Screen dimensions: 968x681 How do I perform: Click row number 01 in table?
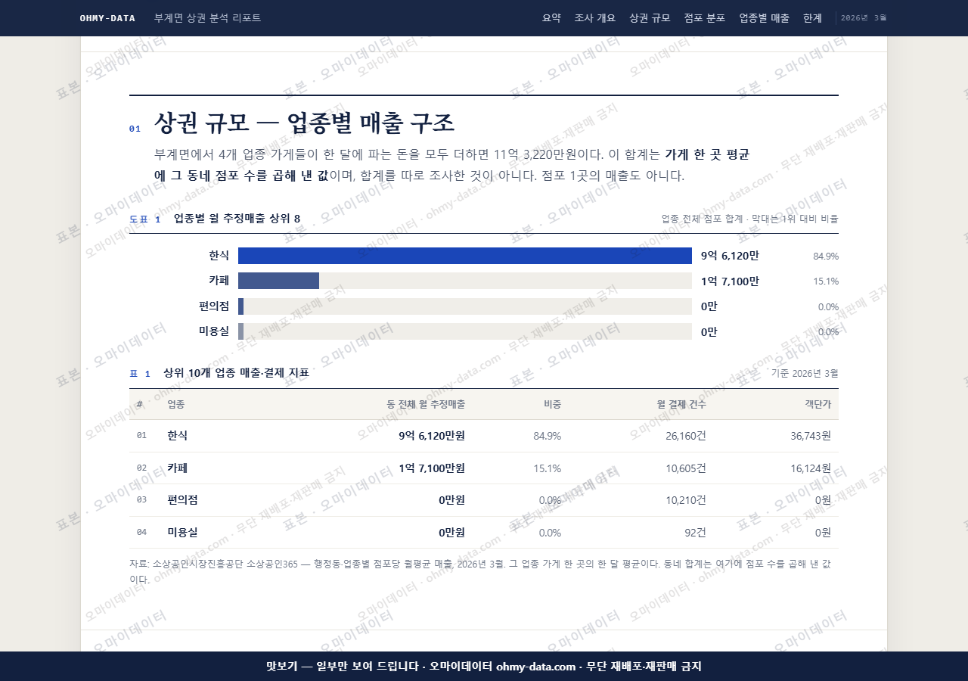tap(141, 436)
